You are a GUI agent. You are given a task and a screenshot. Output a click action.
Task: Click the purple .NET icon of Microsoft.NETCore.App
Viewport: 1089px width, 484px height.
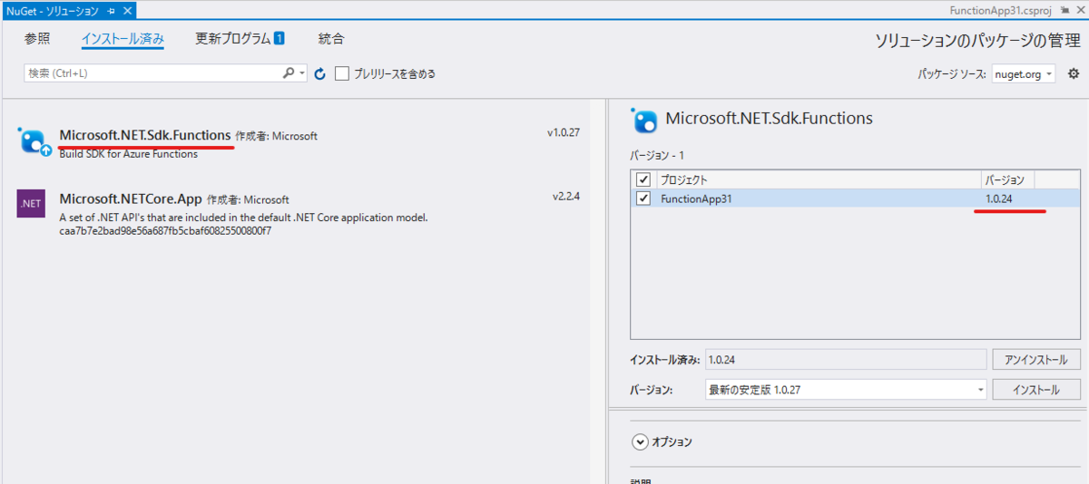(x=32, y=203)
